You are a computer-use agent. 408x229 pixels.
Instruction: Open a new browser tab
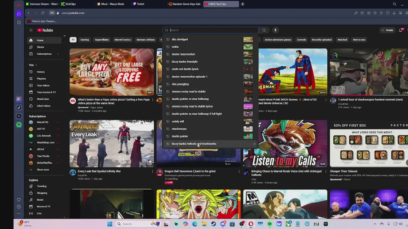tap(243, 4)
